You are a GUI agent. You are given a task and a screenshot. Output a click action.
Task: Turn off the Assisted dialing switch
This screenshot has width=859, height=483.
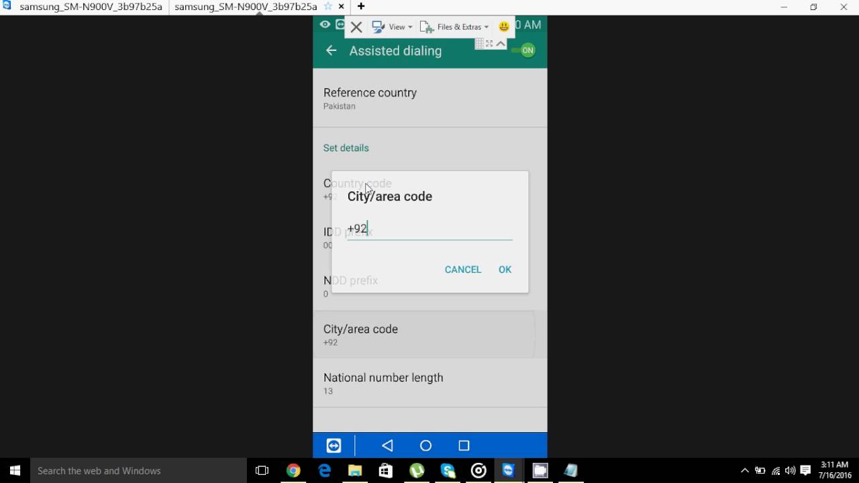tap(524, 50)
